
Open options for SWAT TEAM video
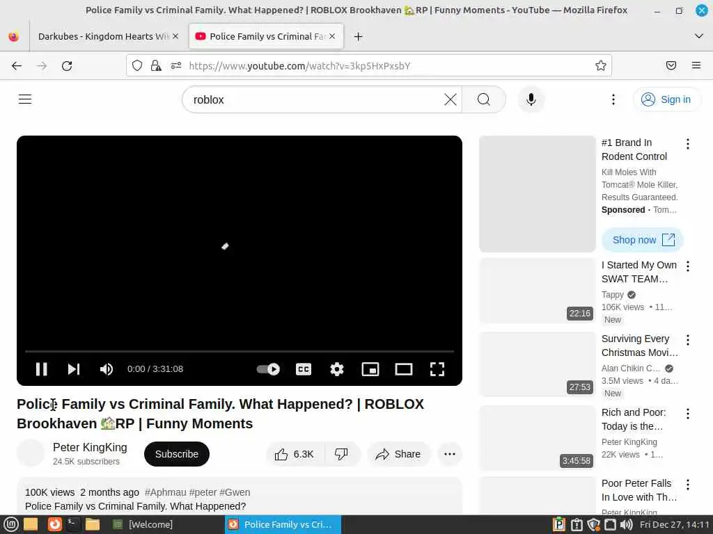point(687,266)
